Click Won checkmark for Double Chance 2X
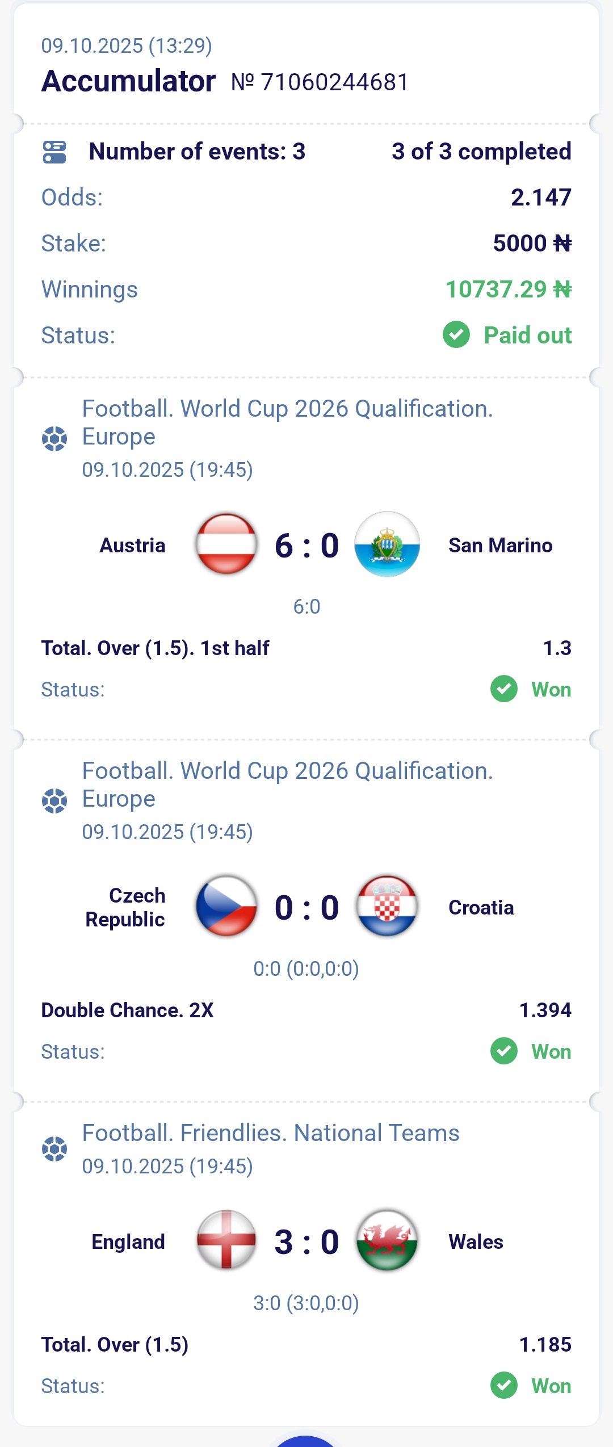Image resolution: width=613 pixels, height=1447 pixels. 504,1051
